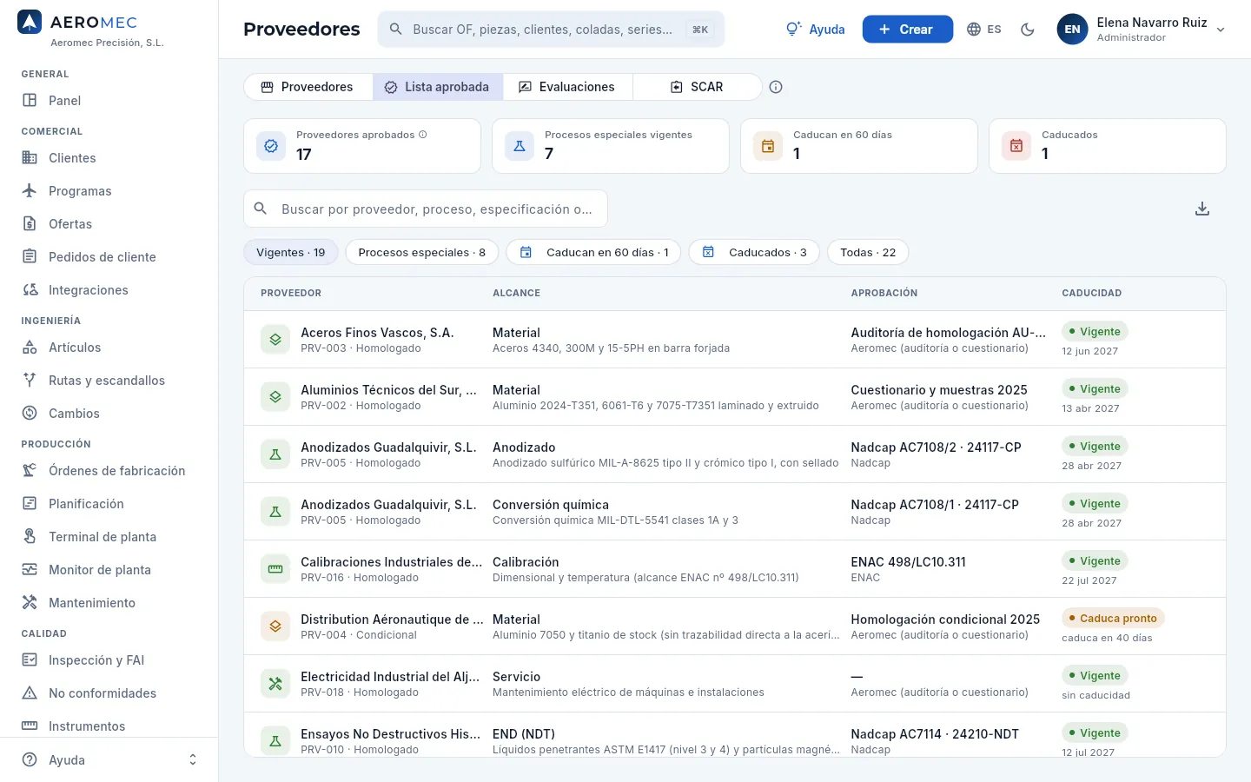Open Programas in the sidebar
1251x782 pixels.
pos(109,191)
